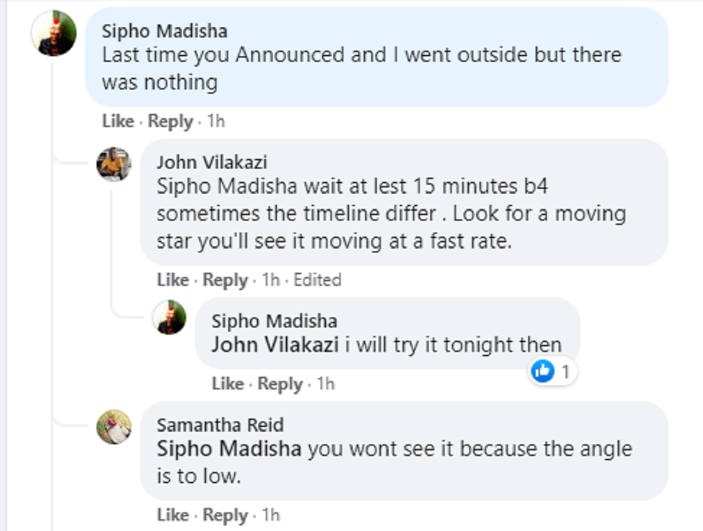Like Samantha Reid's comment
Screen dimensions: 703x531
point(172,515)
